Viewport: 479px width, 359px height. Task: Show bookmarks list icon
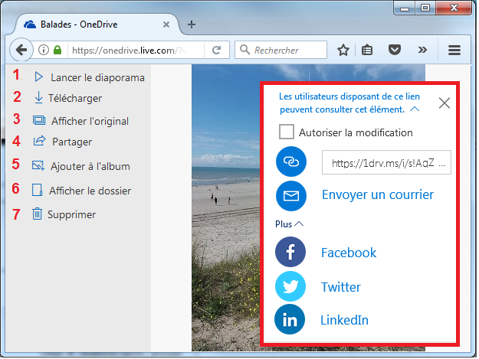(x=367, y=50)
